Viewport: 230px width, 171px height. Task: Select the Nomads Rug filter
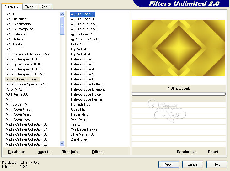tap(81, 104)
